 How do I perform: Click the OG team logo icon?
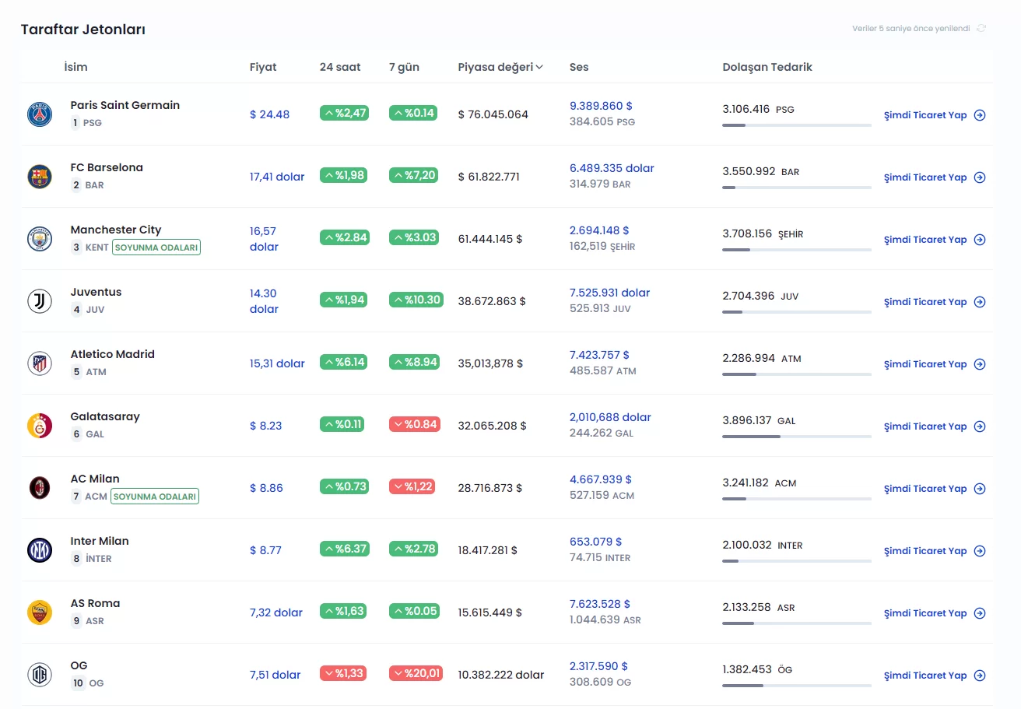point(40,675)
